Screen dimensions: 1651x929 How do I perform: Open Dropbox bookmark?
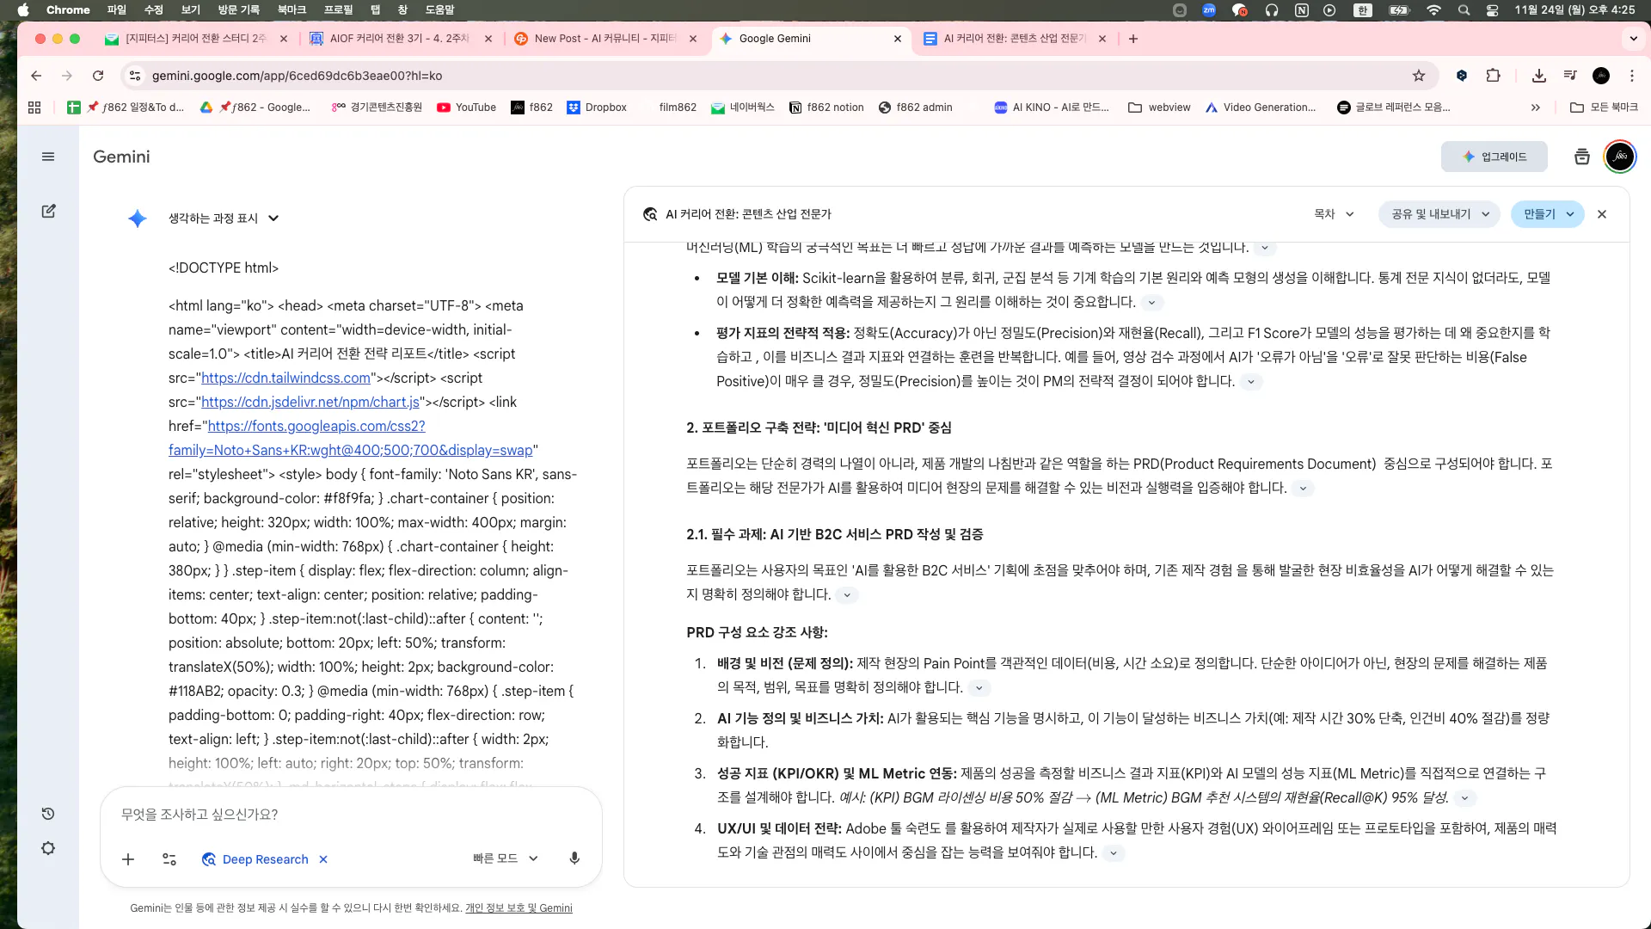597,108
